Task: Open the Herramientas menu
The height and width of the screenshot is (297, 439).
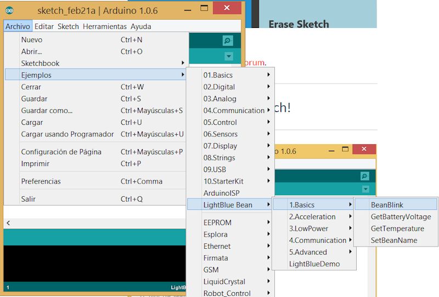Action: pos(105,26)
